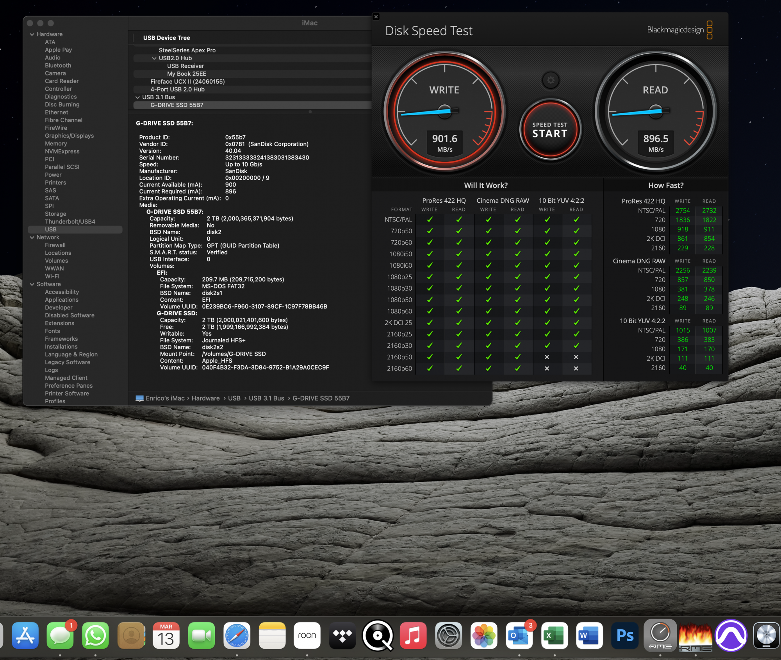This screenshot has width=781, height=660.
Task: Click the Speed Test START button
Action: pyautogui.click(x=550, y=130)
